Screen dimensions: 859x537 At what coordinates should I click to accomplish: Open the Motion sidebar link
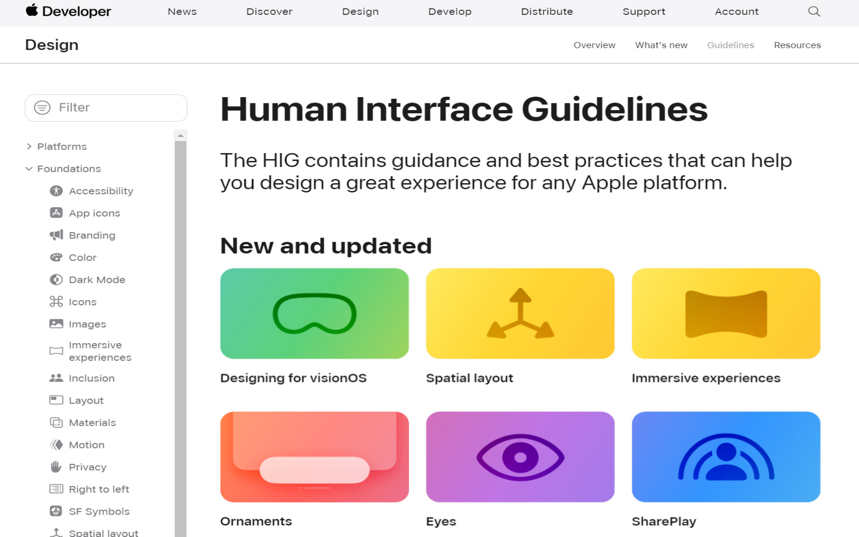point(87,445)
